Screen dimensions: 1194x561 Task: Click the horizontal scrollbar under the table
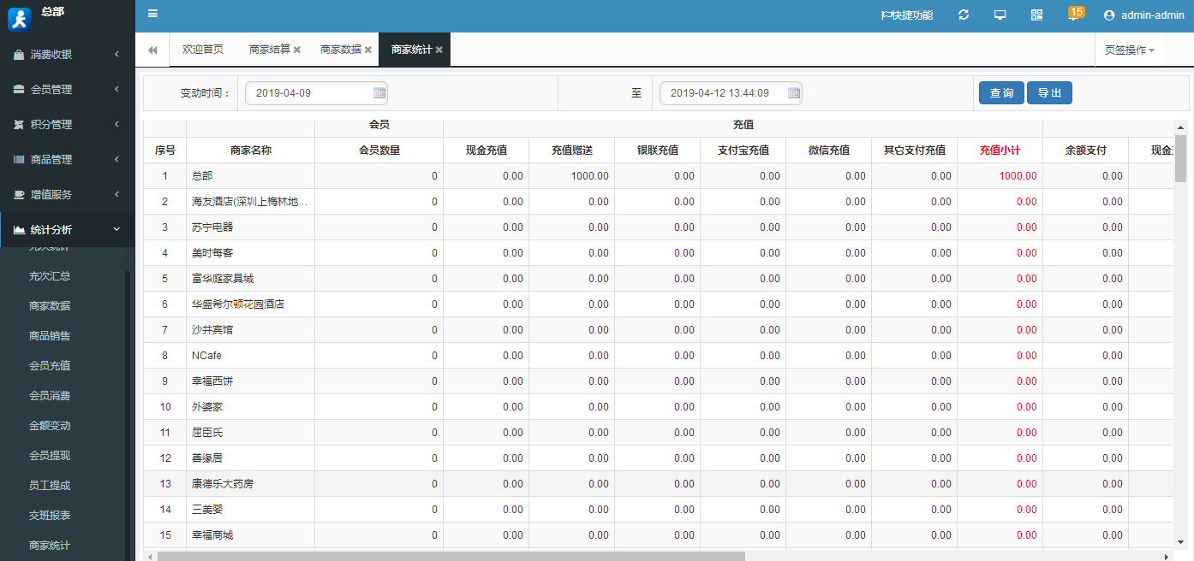(x=451, y=556)
